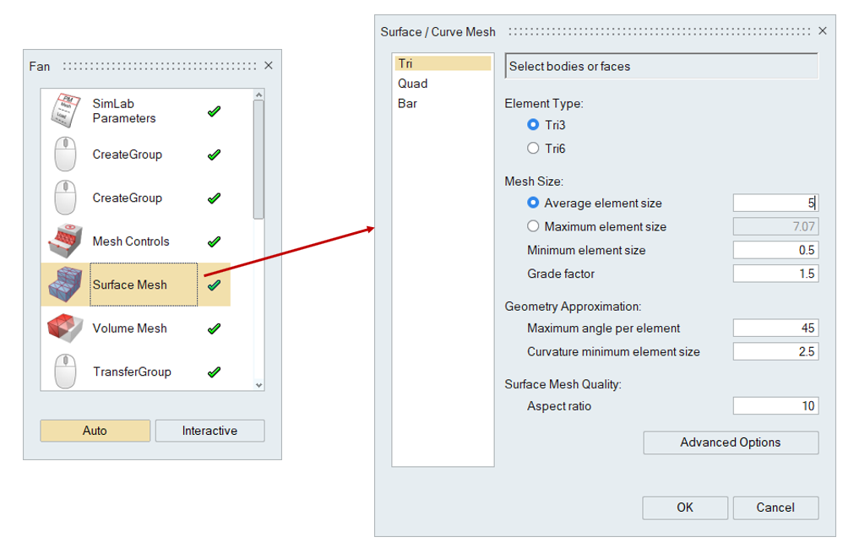The height and width of the screenshot is (548, 843).
Task: Click the TransferGroup mouse icon
Action: [65, 372]
